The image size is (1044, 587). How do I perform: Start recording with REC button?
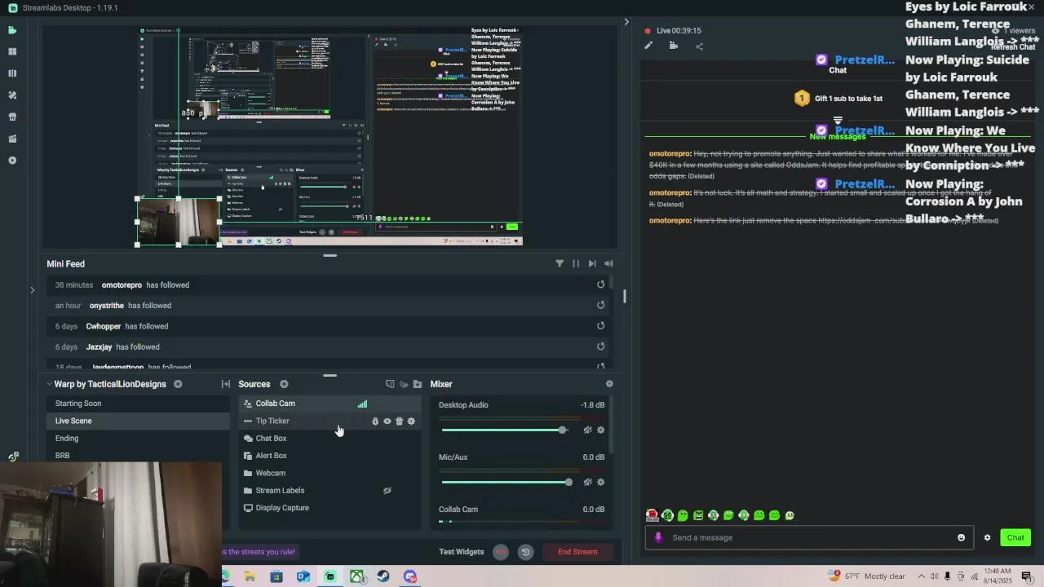[501, 552]
